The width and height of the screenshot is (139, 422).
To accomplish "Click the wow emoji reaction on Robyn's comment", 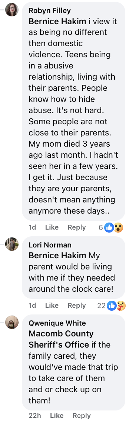I will point(118,227).
